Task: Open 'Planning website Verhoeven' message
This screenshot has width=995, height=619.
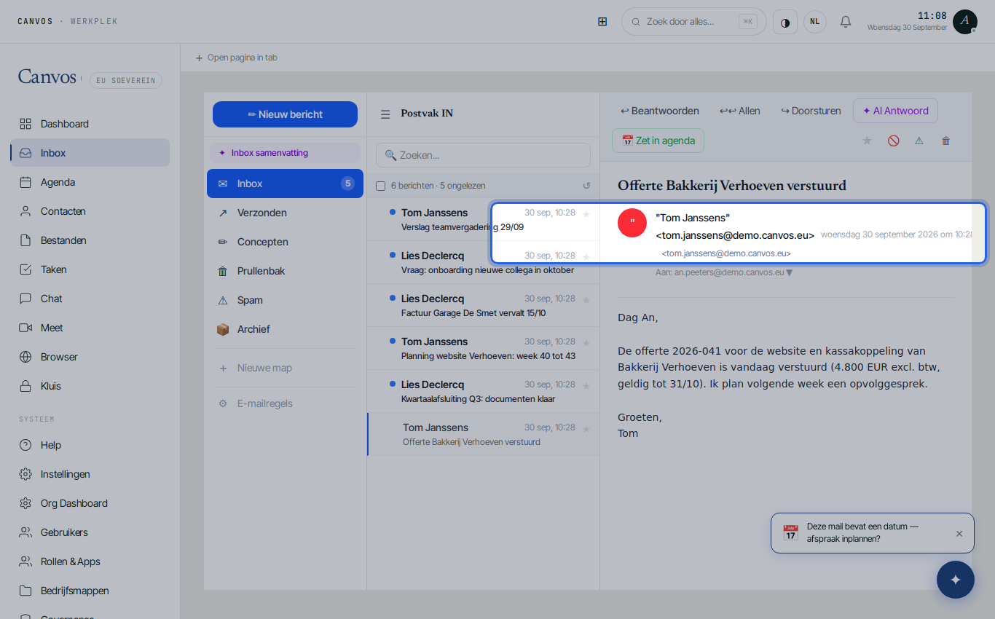Action: [x=483, y=349]
